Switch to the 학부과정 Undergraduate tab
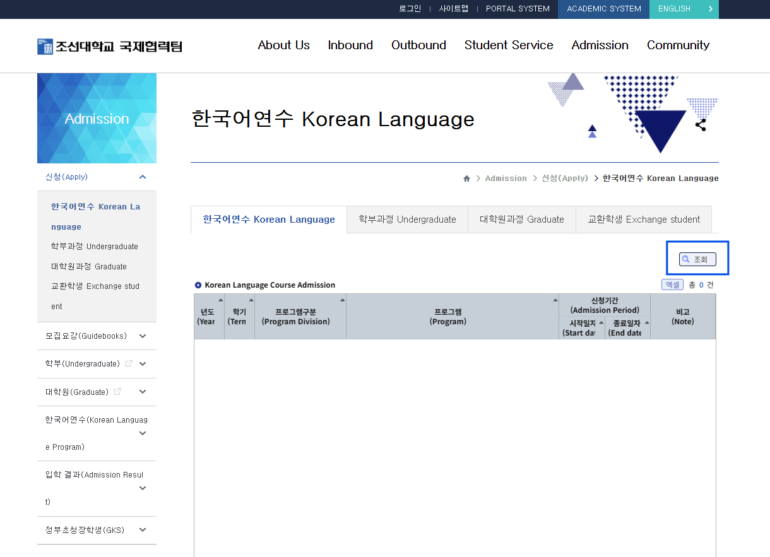Image resolution: width=770 pixels, height=557 pixels. (407, 220)
